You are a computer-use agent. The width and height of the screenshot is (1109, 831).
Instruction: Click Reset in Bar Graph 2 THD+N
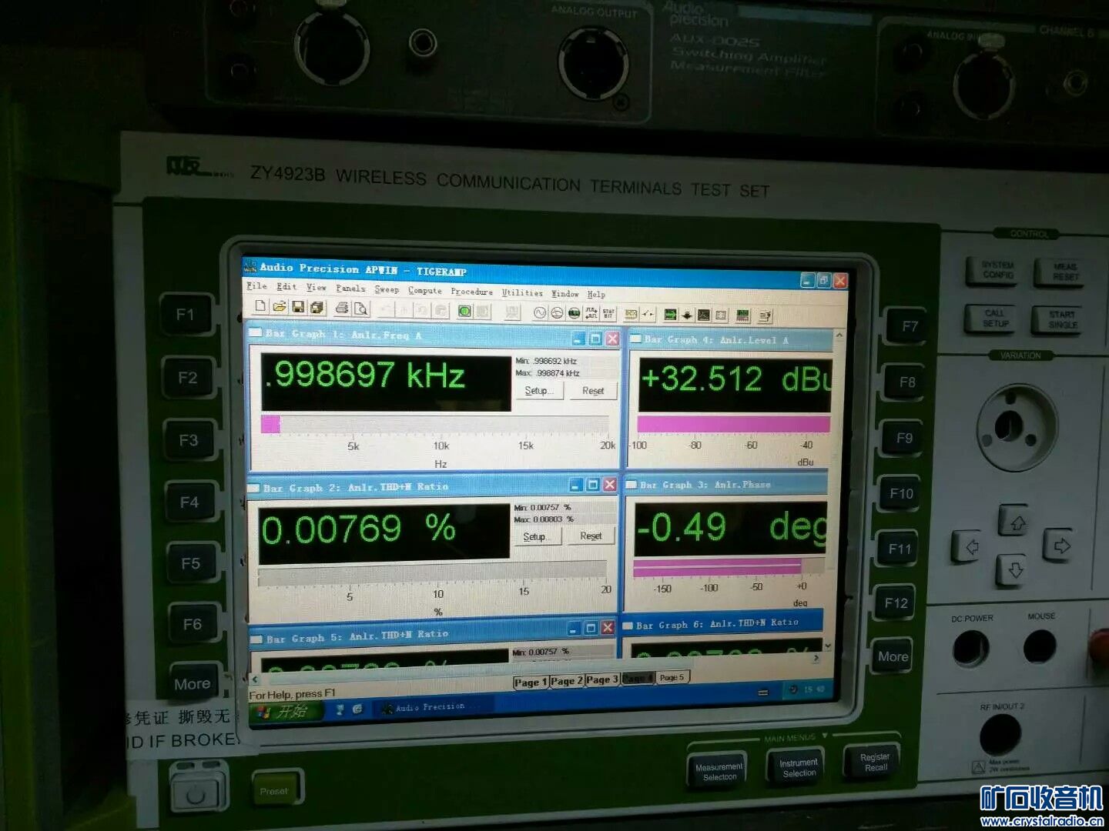click(591, 536)
